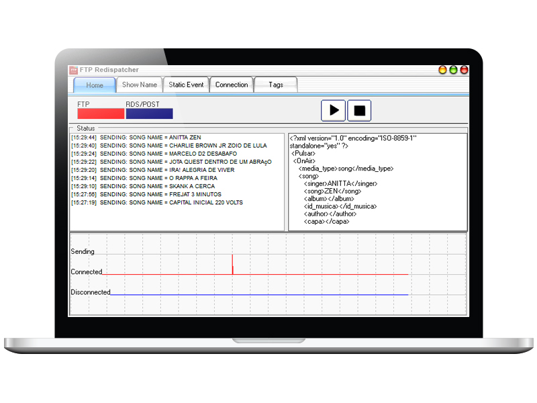Click the blue RDS/POST status indicator

[149, 114]
